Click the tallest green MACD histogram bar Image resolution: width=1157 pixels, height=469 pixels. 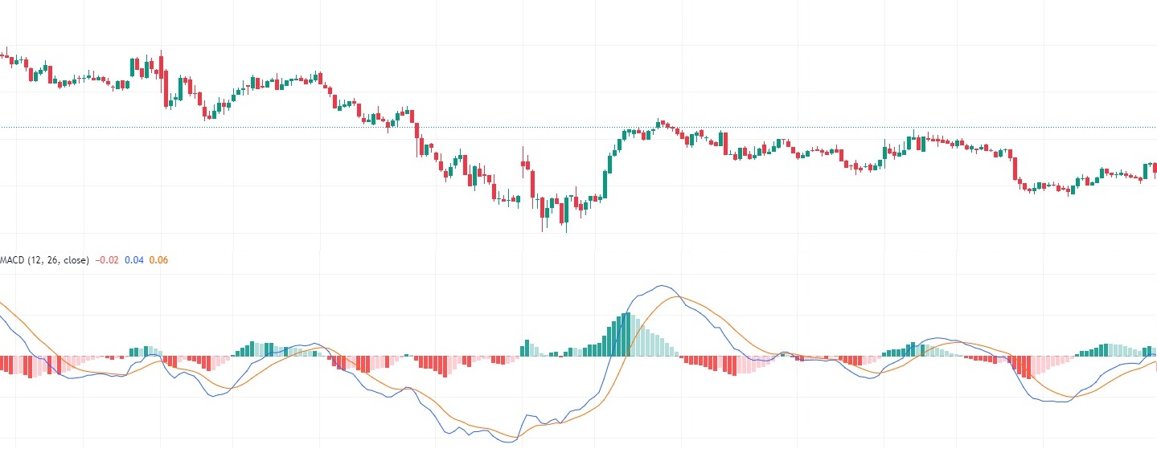[x=628, y=334]
